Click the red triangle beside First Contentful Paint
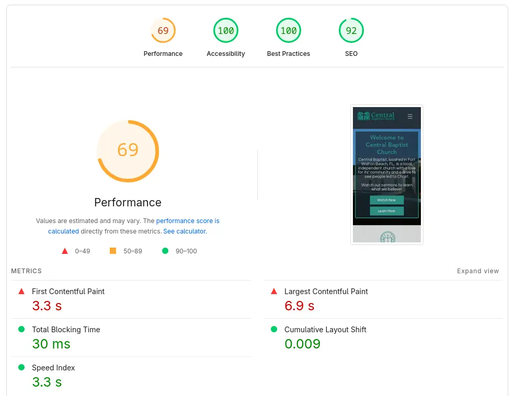Screen dimensions: 515x396 point(20,291)
